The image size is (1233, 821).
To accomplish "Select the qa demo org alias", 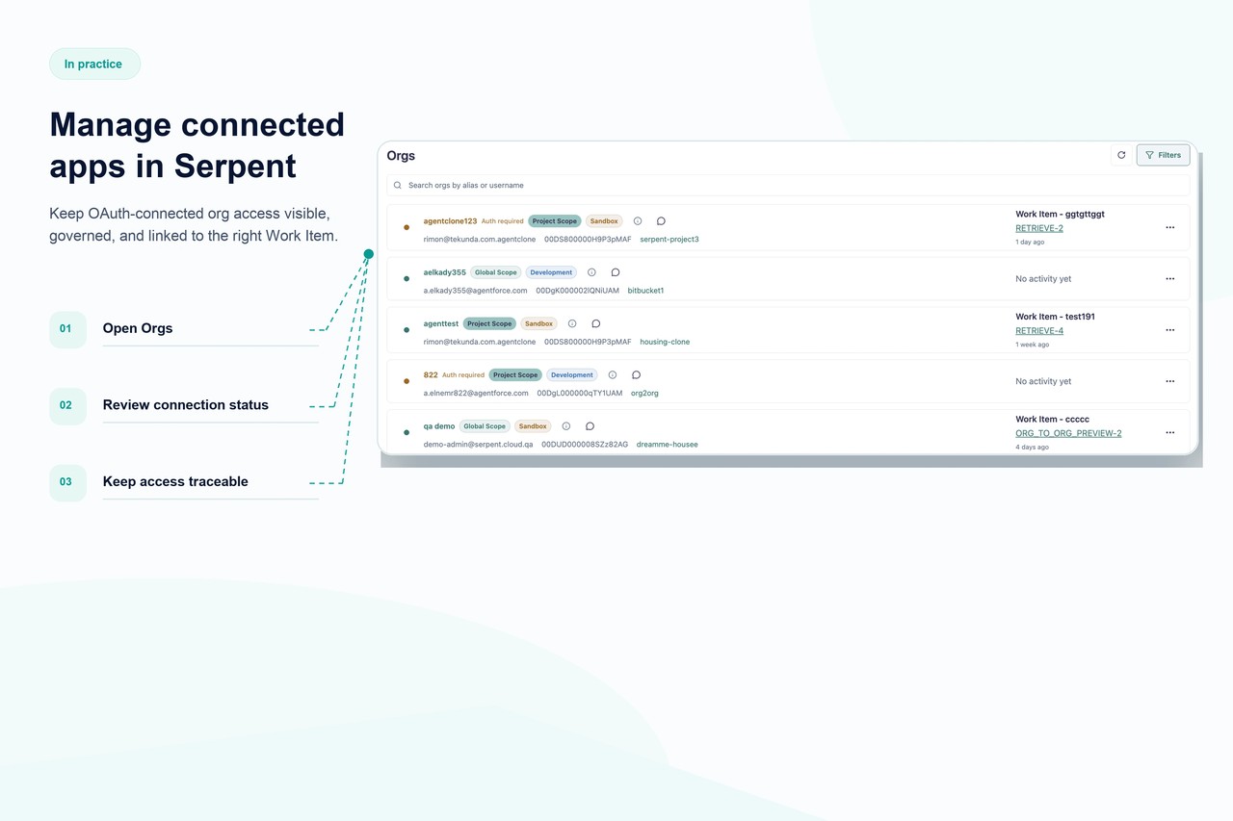I will (x=439, y=426).
